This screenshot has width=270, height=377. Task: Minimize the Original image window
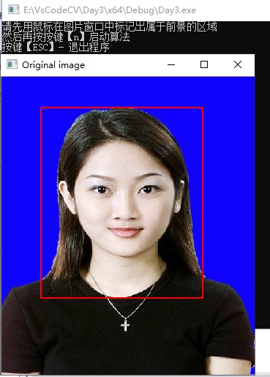pyautogui.click(x=171, y=64)
